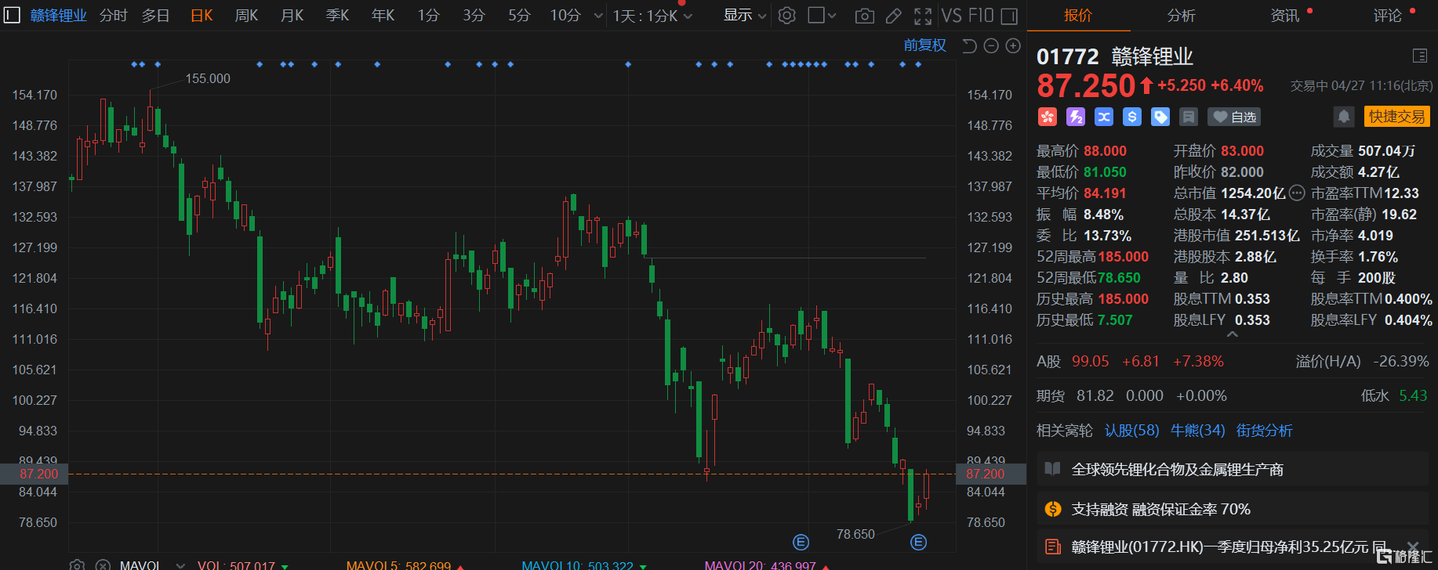The image size is (1438, 570).
Task: Open the 全球领先锂化合物及金属锂生产商 row
Action: [1233, 469]
